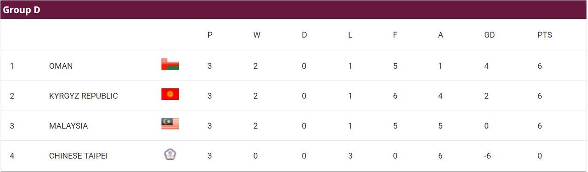Viewport: 588px width, 172px height.
Task: Click the Kyrgyz Republic flag icon
Action: 170,94
